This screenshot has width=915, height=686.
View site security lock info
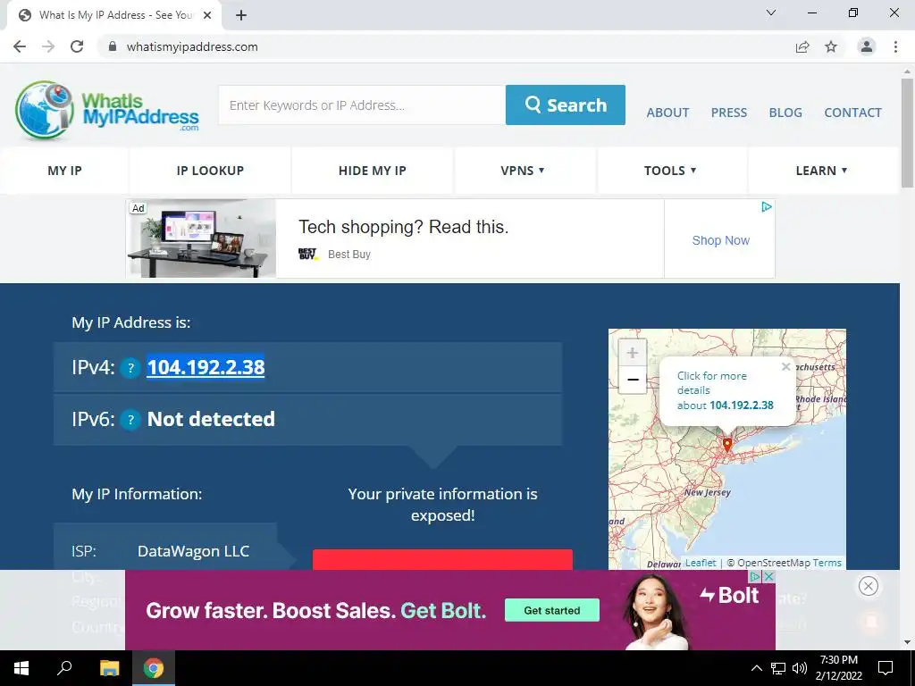pyautogui.click(x=113, y=46)
